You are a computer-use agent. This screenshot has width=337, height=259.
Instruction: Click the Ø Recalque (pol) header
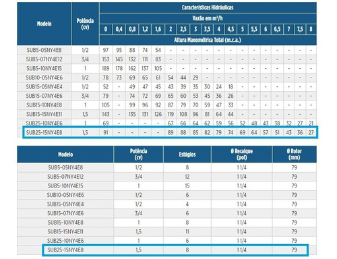pos(241,154)
